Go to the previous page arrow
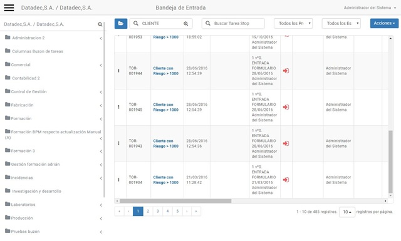Viewport: 401px width, 241px height. coord(128,211)
